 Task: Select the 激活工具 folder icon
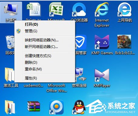9,75
